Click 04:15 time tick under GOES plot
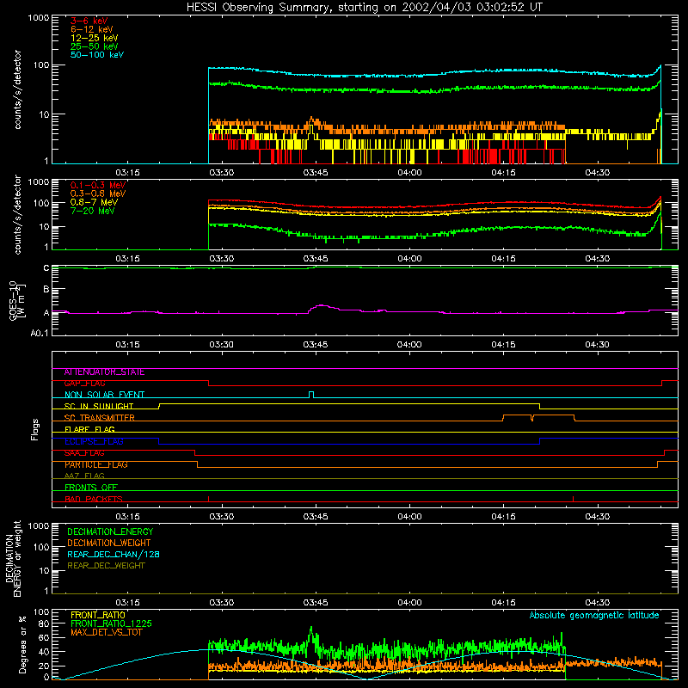Image resolution: width=688 pixels, height=688 pixels. coord(503,345)
